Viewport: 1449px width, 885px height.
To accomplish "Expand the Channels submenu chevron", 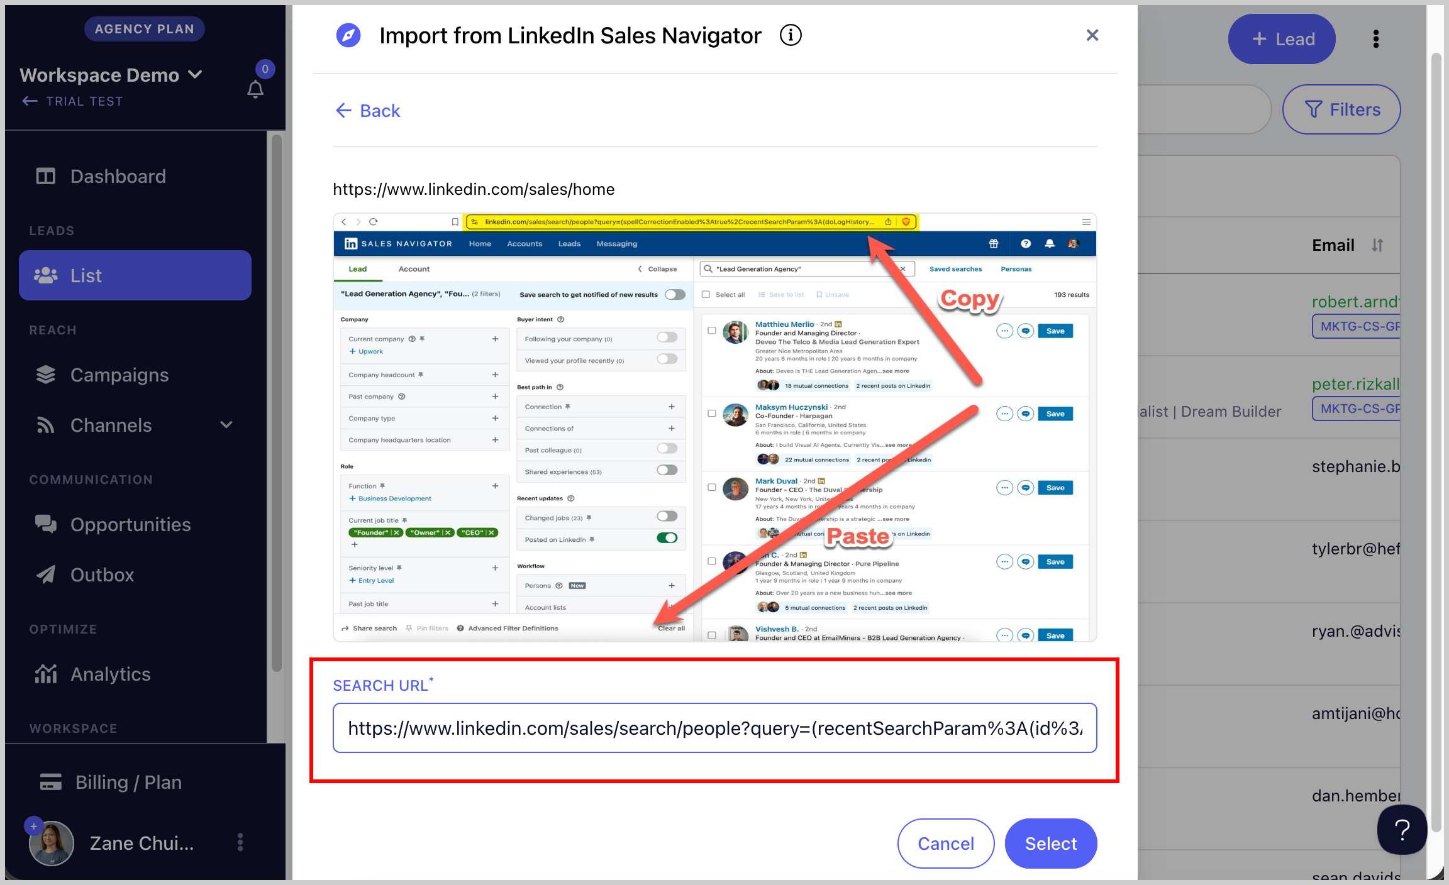I will [x=226, y=425].
